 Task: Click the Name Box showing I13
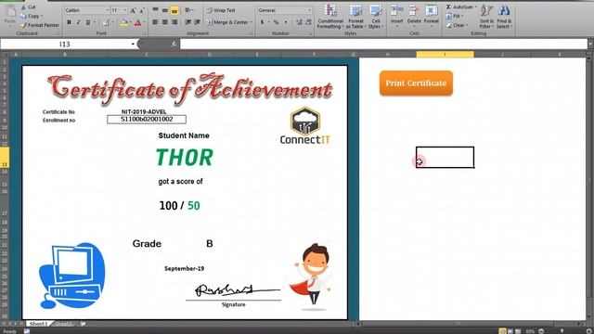pos(65,45)
